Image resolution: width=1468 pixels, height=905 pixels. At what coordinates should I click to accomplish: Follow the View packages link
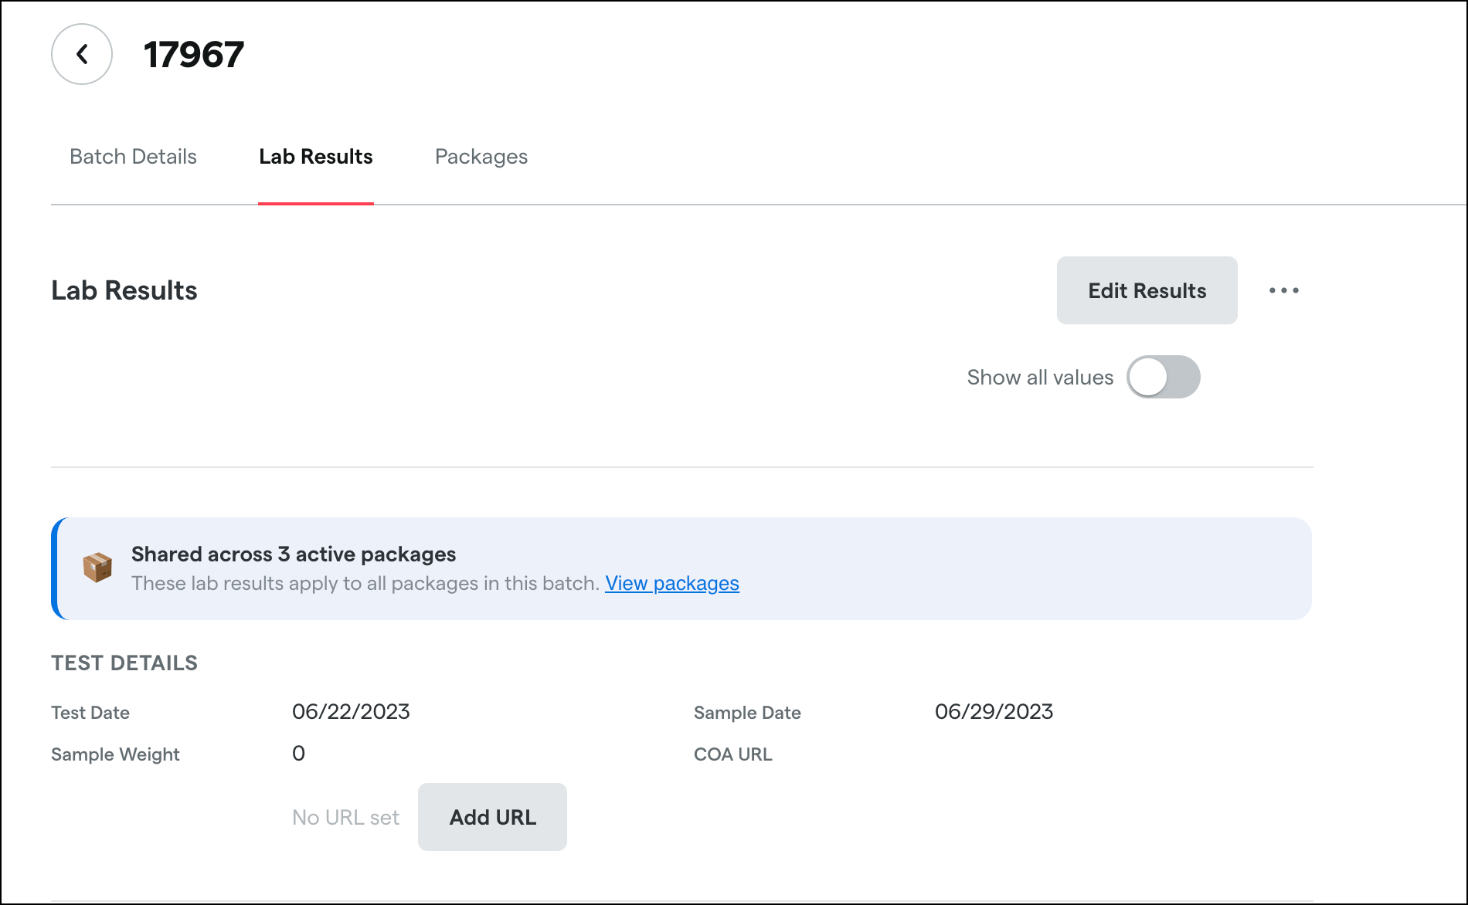(x=672, y=583)
